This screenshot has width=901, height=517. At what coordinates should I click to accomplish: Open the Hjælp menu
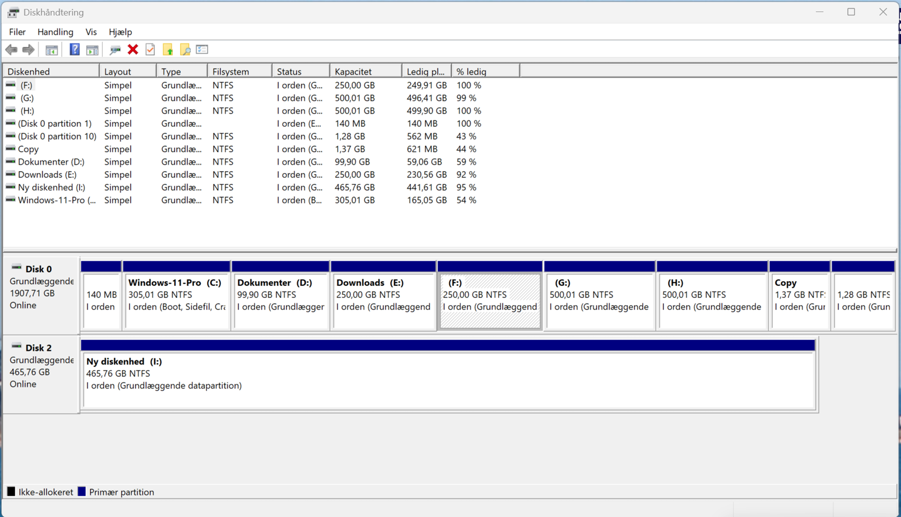pyautogui.click(x=120, y=32)
